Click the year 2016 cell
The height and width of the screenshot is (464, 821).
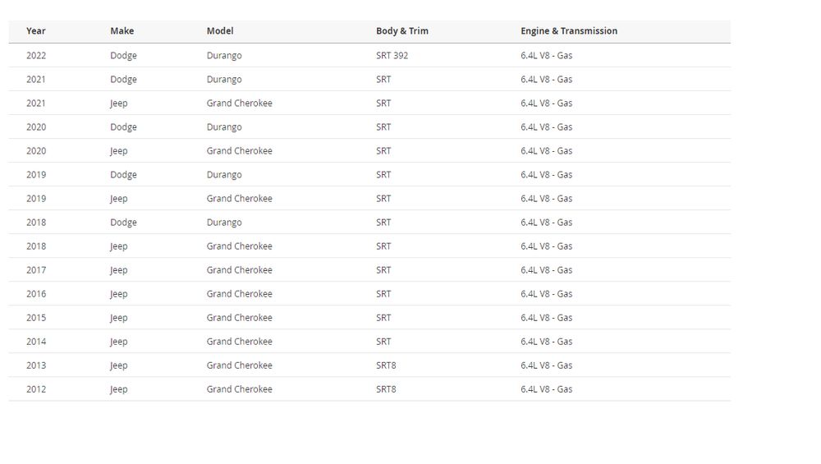point(35,294)
